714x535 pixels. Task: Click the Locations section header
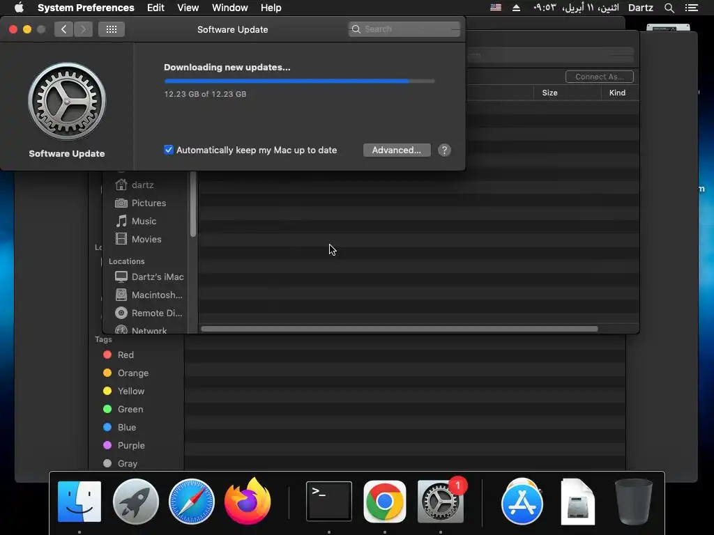coord(127,261)
